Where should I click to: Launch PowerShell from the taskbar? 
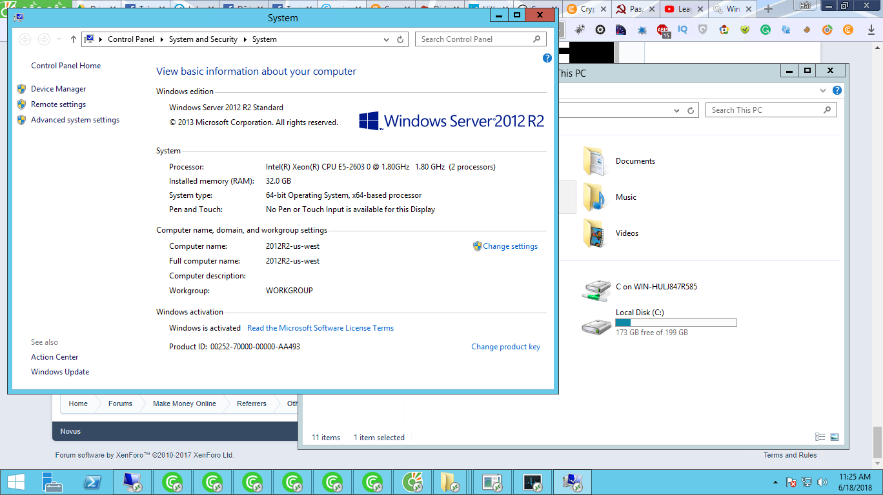click(x=92, y=482)
